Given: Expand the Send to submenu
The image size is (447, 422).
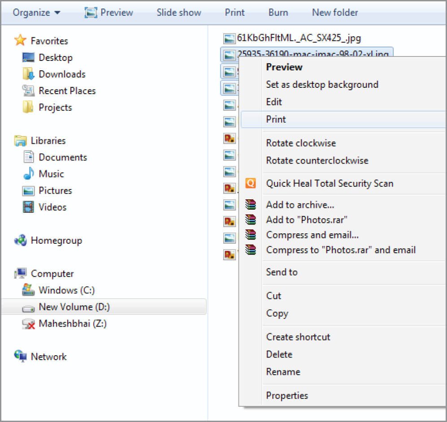Looking at the screenshot, I should pyautogui.click(x=282, y=272).
